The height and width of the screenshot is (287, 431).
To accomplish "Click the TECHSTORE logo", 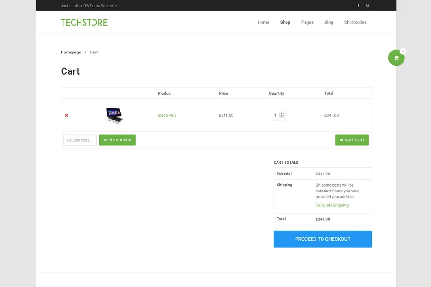I will pyautogui.click(x=84, y=22).
